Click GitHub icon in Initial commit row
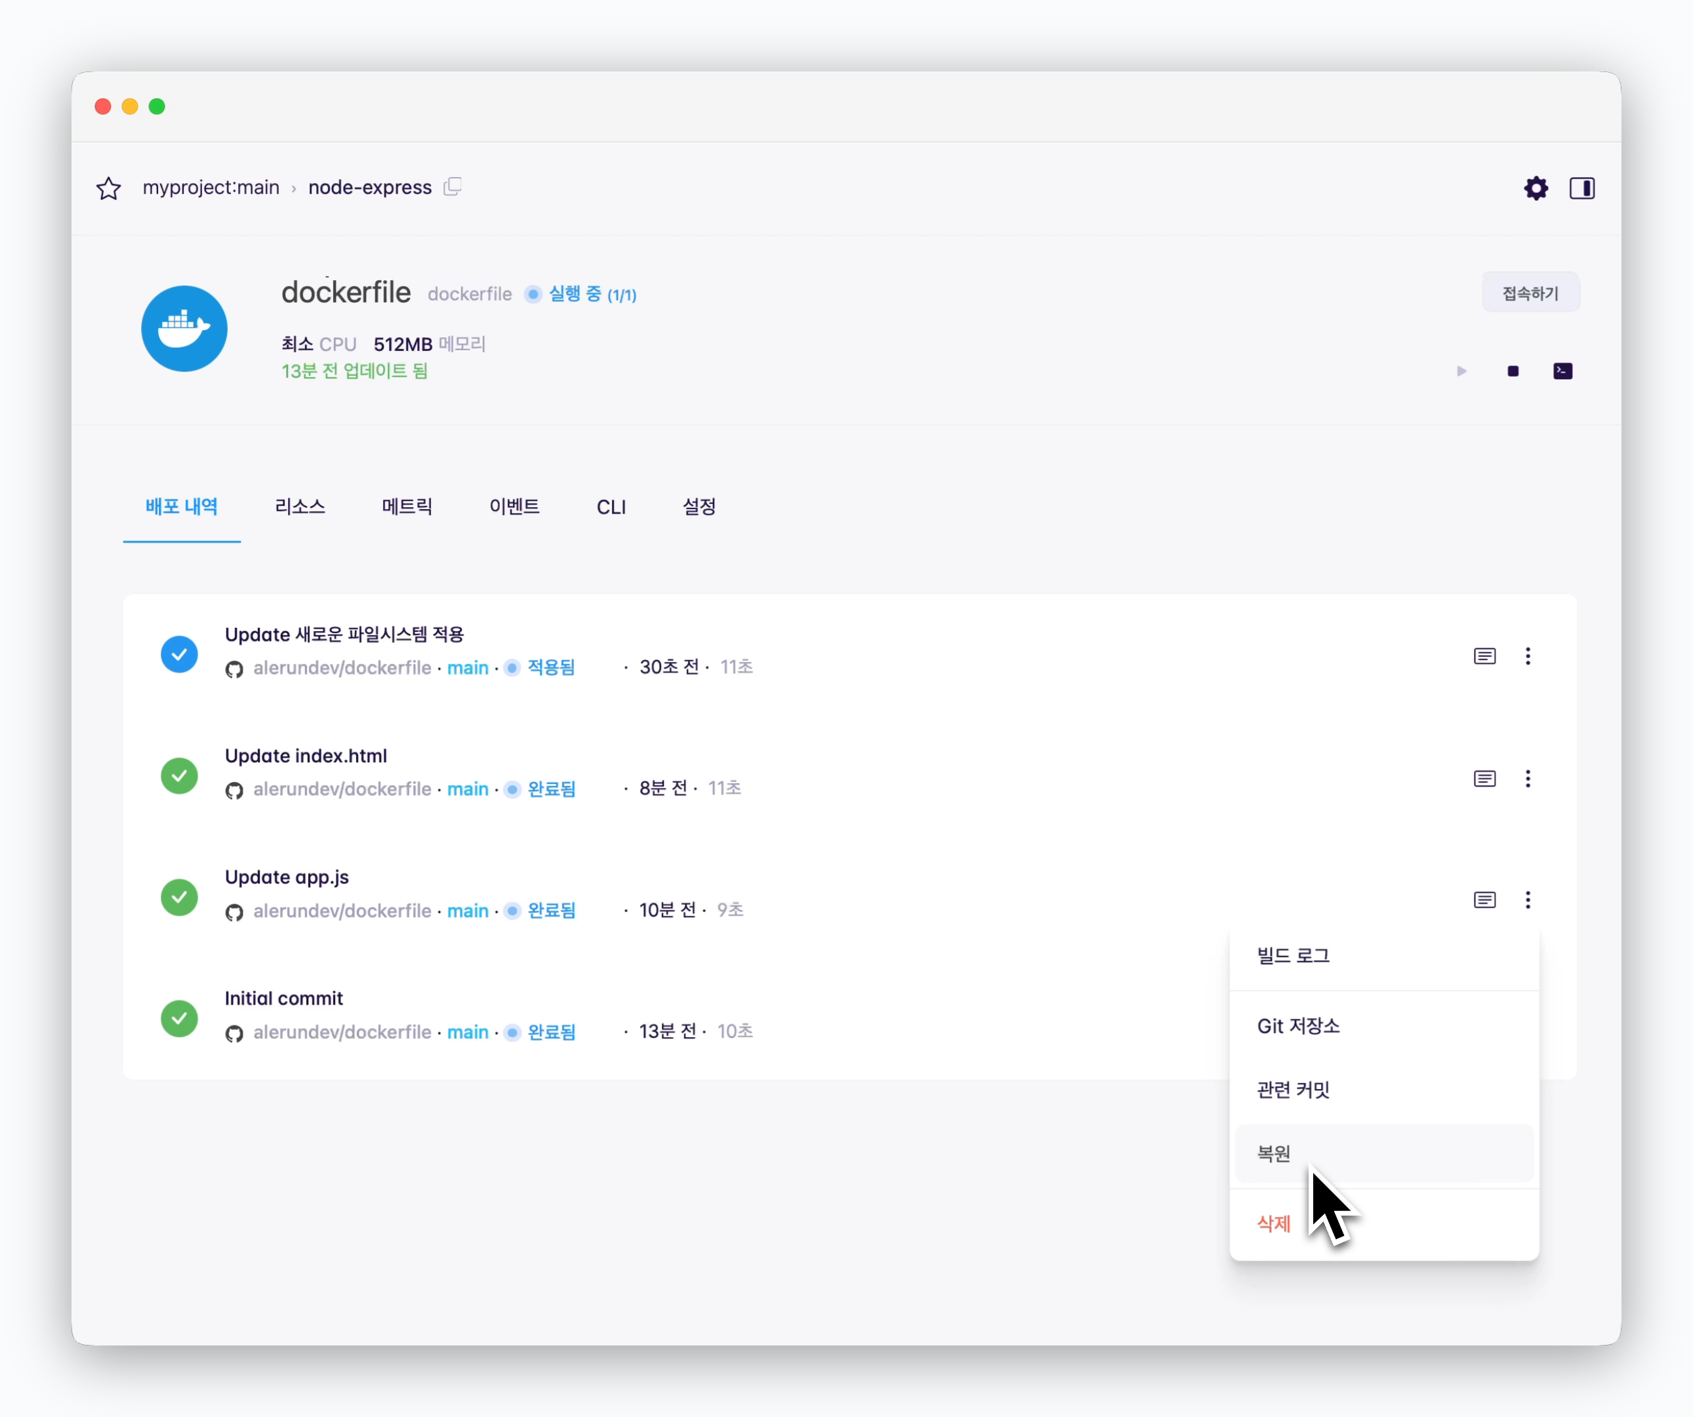The height and width of the screenshot is (1417, 1693). click(234, 1033)
